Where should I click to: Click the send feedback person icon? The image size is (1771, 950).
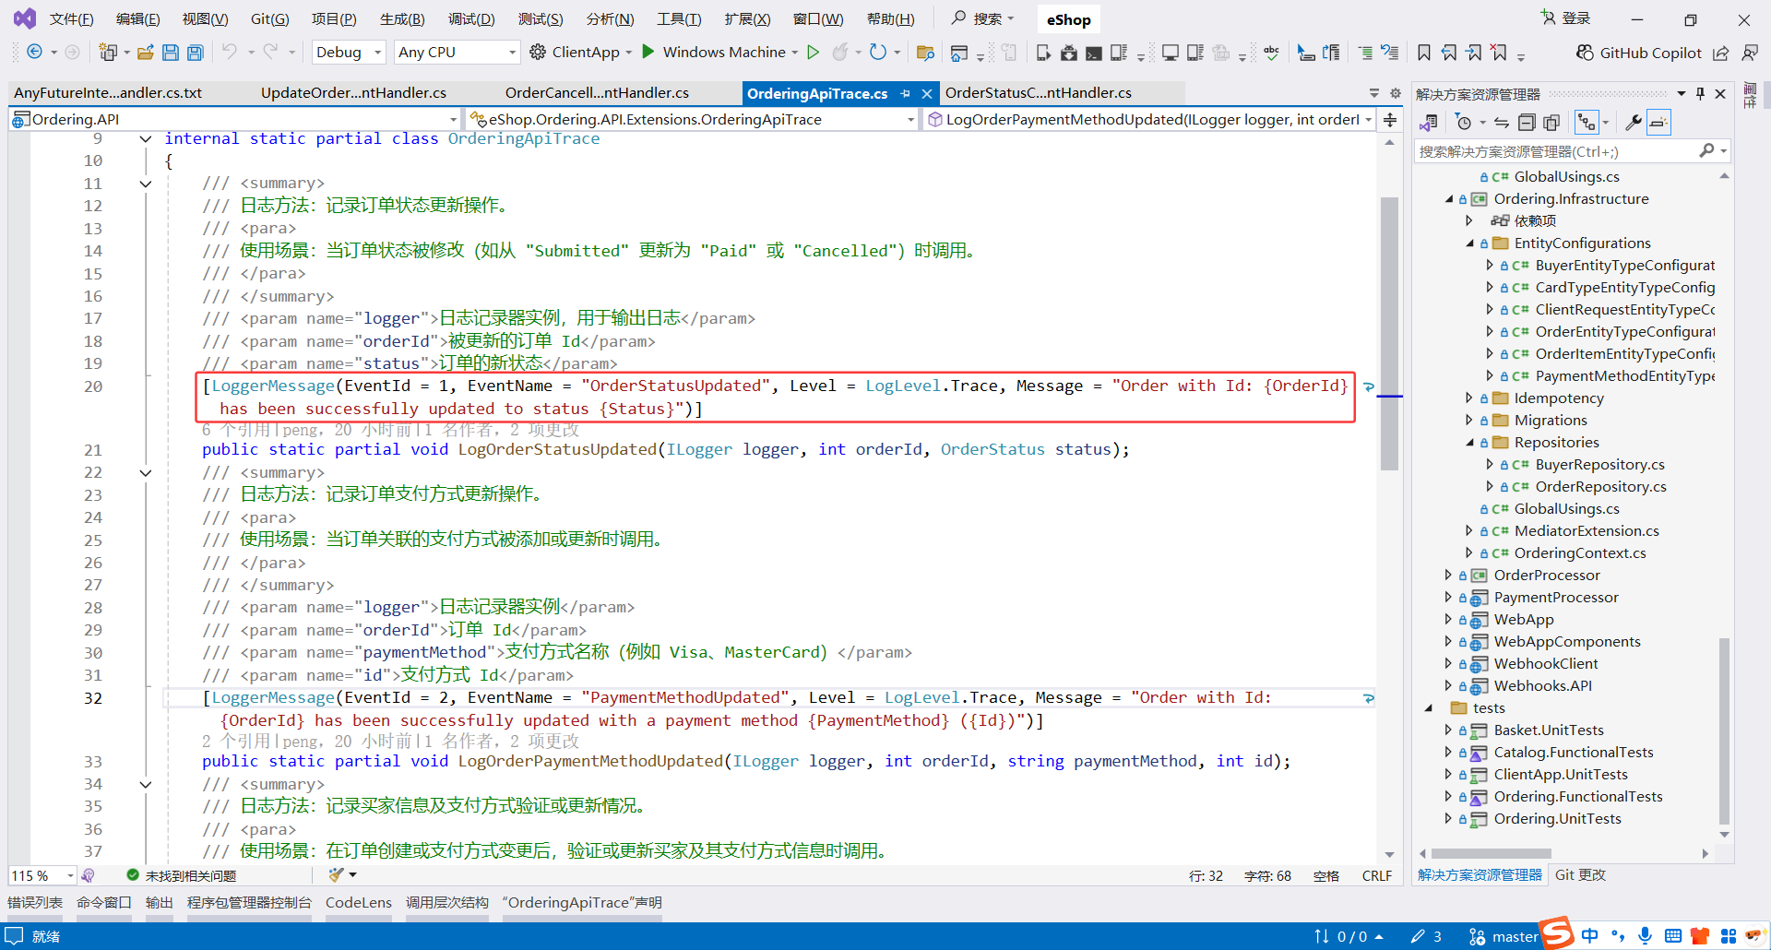click(1749, 53)
